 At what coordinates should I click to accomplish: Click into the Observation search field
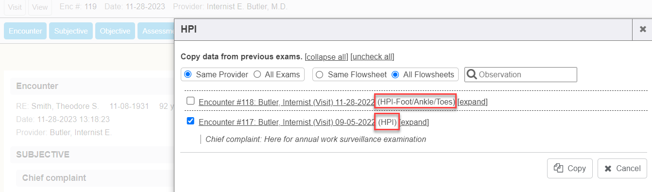[521, 74]
